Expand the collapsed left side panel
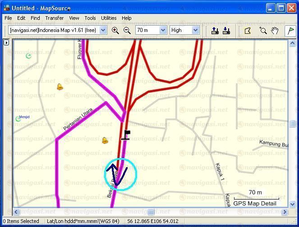Viewport: 299px width, 227px height. [x=6, y=43]
